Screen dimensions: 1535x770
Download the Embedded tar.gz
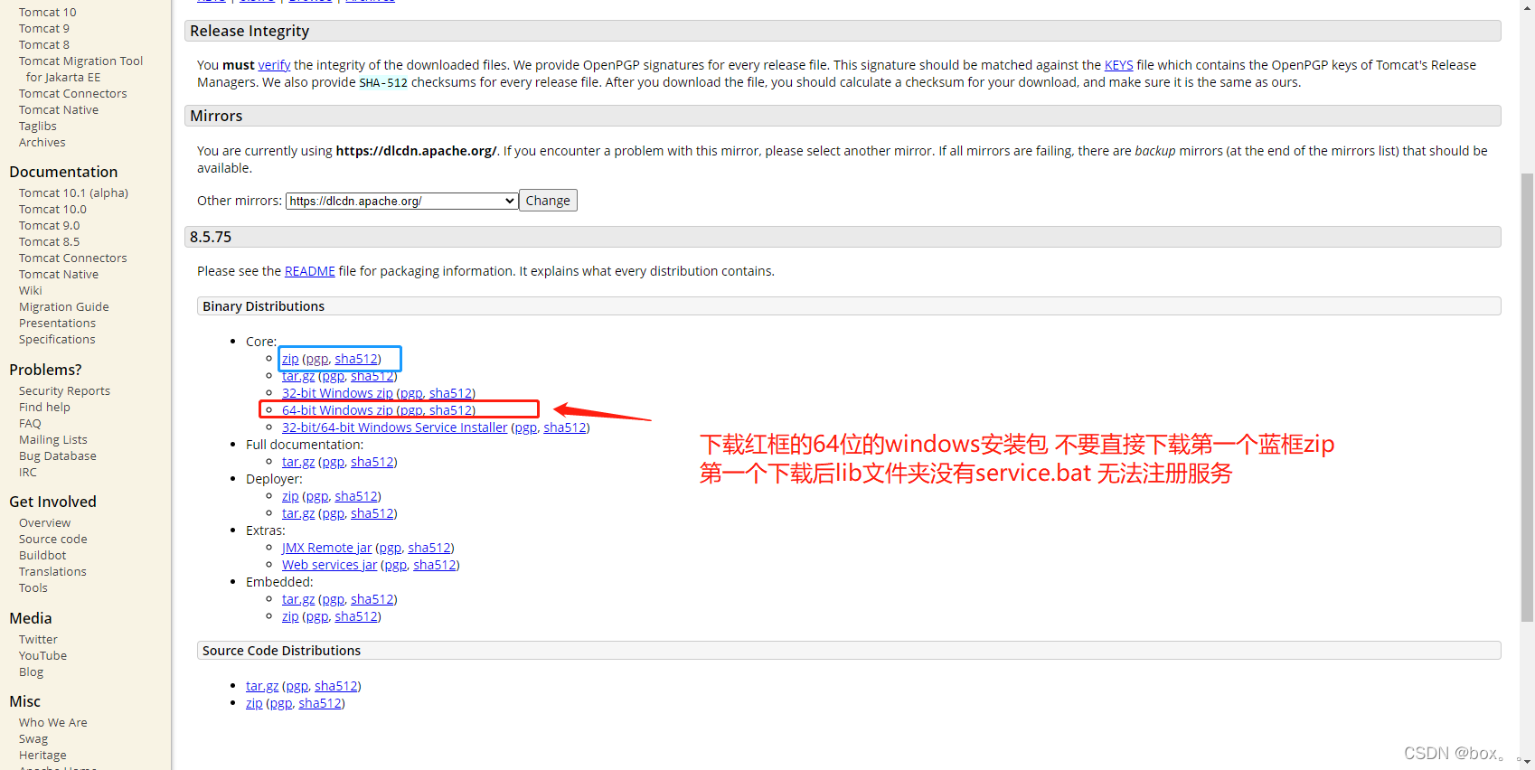[298, 599]
